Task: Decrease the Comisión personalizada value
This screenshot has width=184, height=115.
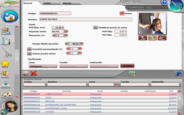Action: tap(68, 49)
